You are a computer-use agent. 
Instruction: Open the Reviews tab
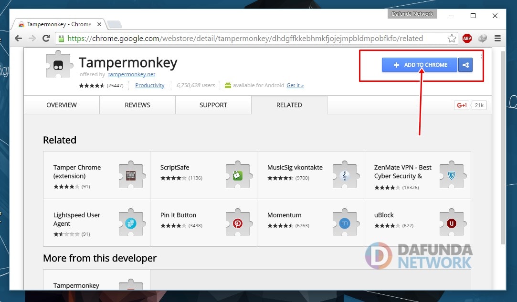click(x=137, y=105)
